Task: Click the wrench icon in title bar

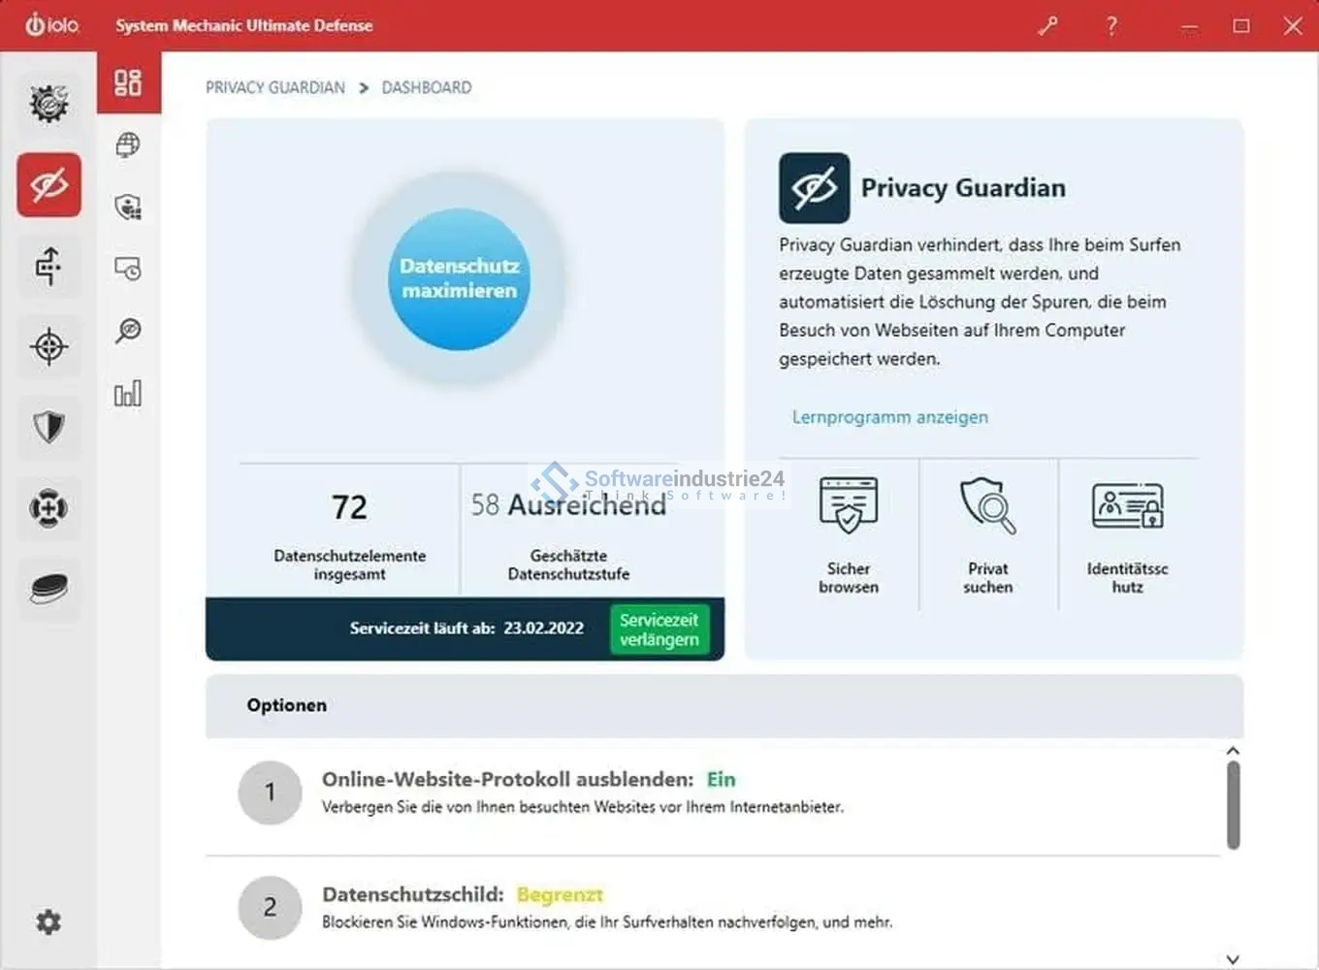Action: click(x=1047, y=26)
